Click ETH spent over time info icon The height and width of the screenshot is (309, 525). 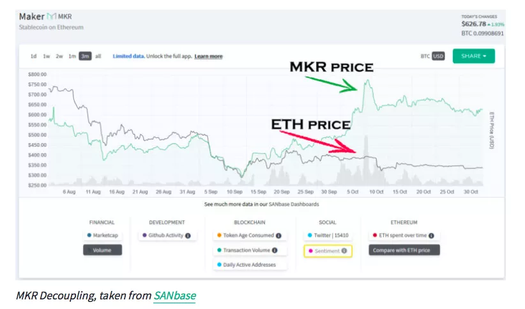click(431, 236)
